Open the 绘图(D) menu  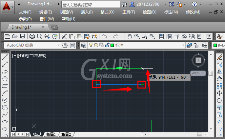tap(150, 12)
